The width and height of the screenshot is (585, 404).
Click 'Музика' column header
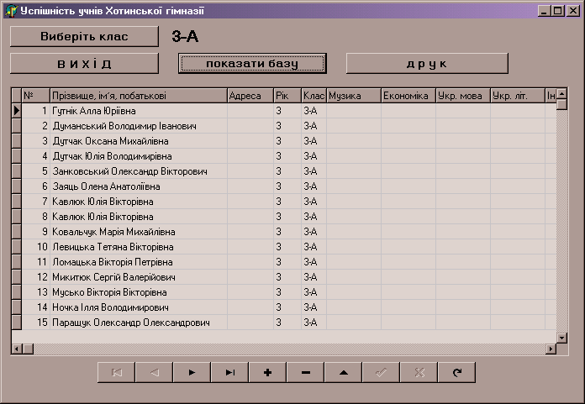(x=354, y=96)
